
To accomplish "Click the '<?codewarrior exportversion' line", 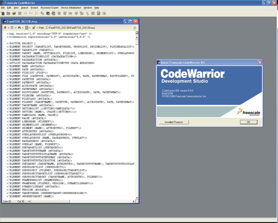I will [48, 37].
